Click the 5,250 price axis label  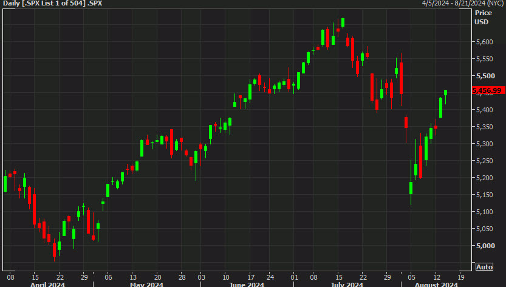pyautogui.click(x=485, y=161)
